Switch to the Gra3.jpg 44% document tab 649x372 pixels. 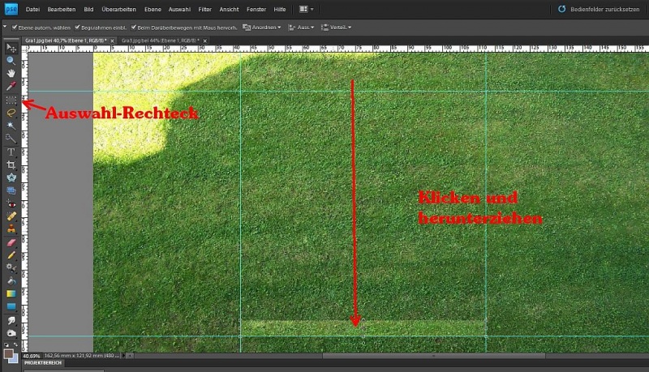pos(160,41)
